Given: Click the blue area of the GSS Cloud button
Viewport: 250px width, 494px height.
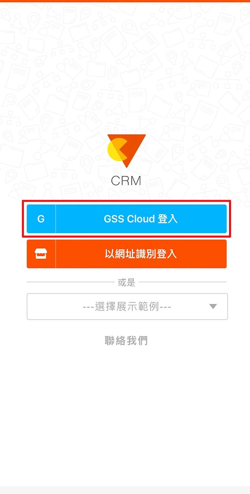Looking at the screenshot, I should pyautogui.click(x=141, y=219).
